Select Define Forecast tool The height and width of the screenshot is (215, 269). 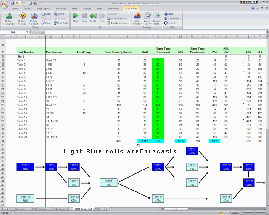click(34, 19)
